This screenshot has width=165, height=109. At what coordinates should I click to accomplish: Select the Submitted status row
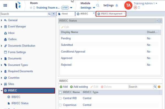[109, 45]
